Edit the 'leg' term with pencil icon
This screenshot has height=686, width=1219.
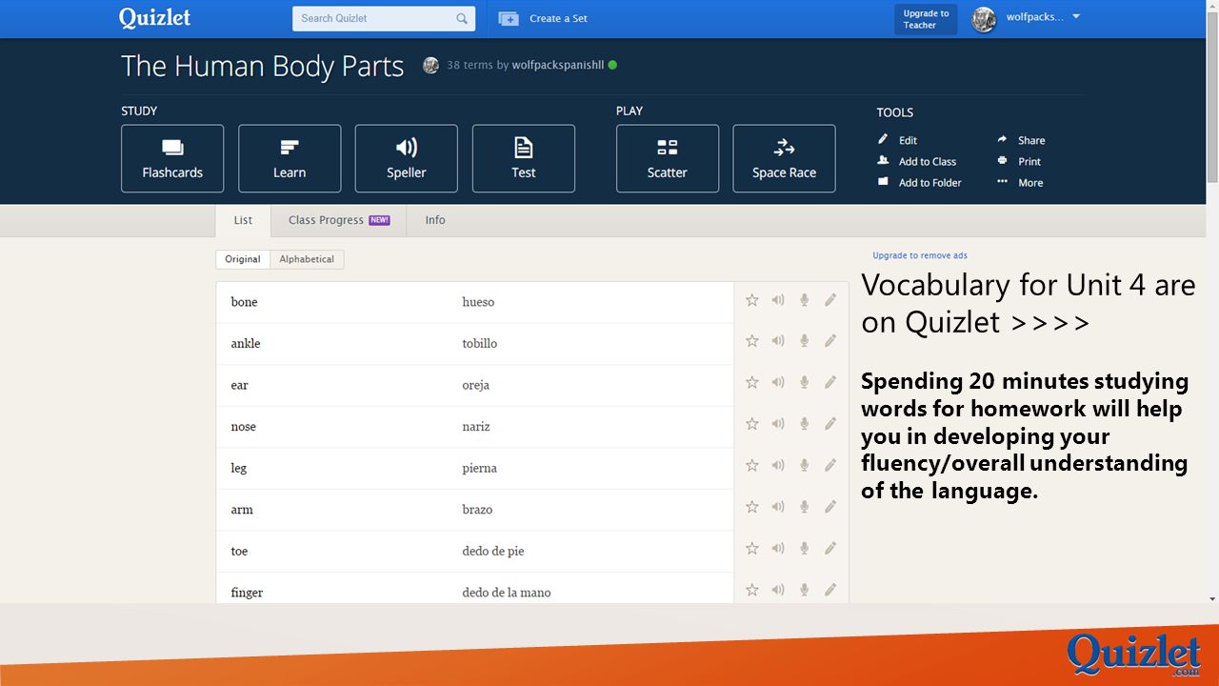830,466
